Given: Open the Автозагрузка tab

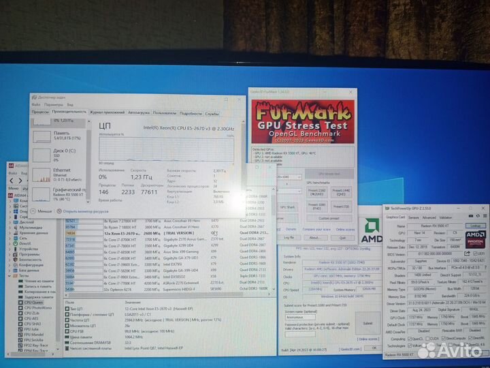Looking at the screenshot, I should [x=139, y=112].
